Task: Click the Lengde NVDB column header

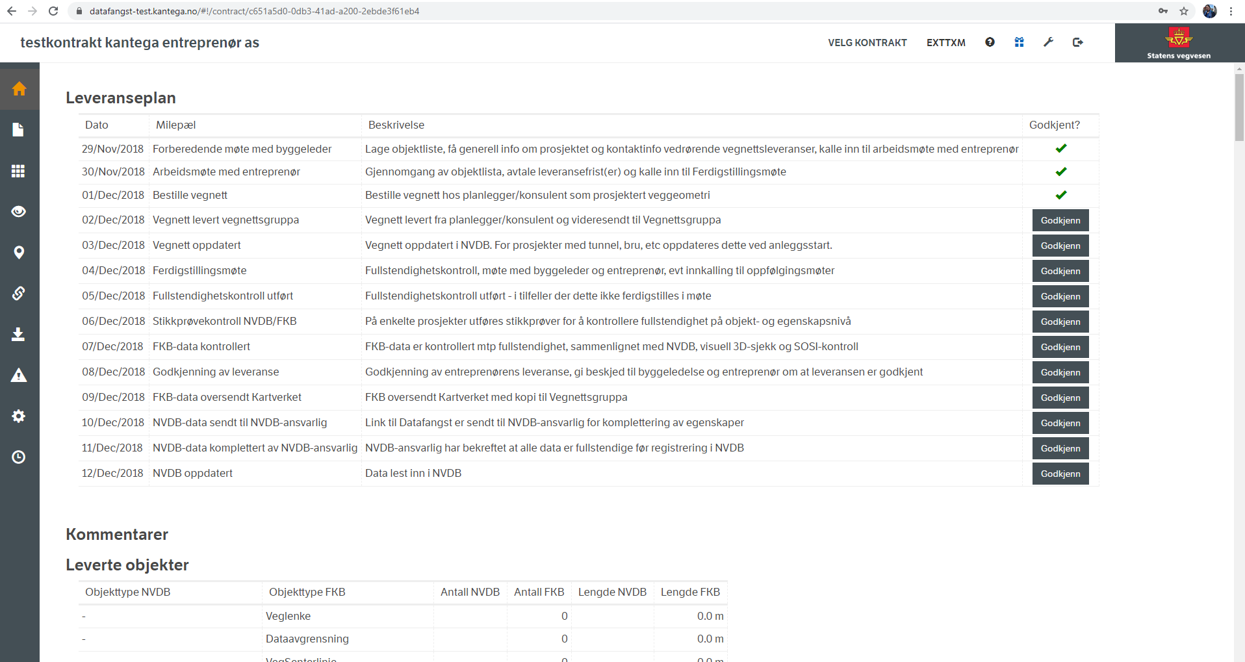Action: pos(612,592)
